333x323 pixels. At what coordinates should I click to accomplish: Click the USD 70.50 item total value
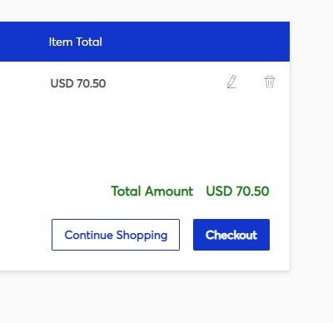(78, 83)
